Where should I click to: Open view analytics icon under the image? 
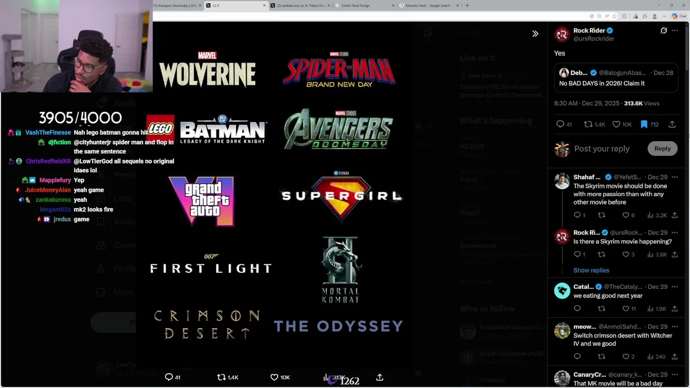tap(334, 377)
